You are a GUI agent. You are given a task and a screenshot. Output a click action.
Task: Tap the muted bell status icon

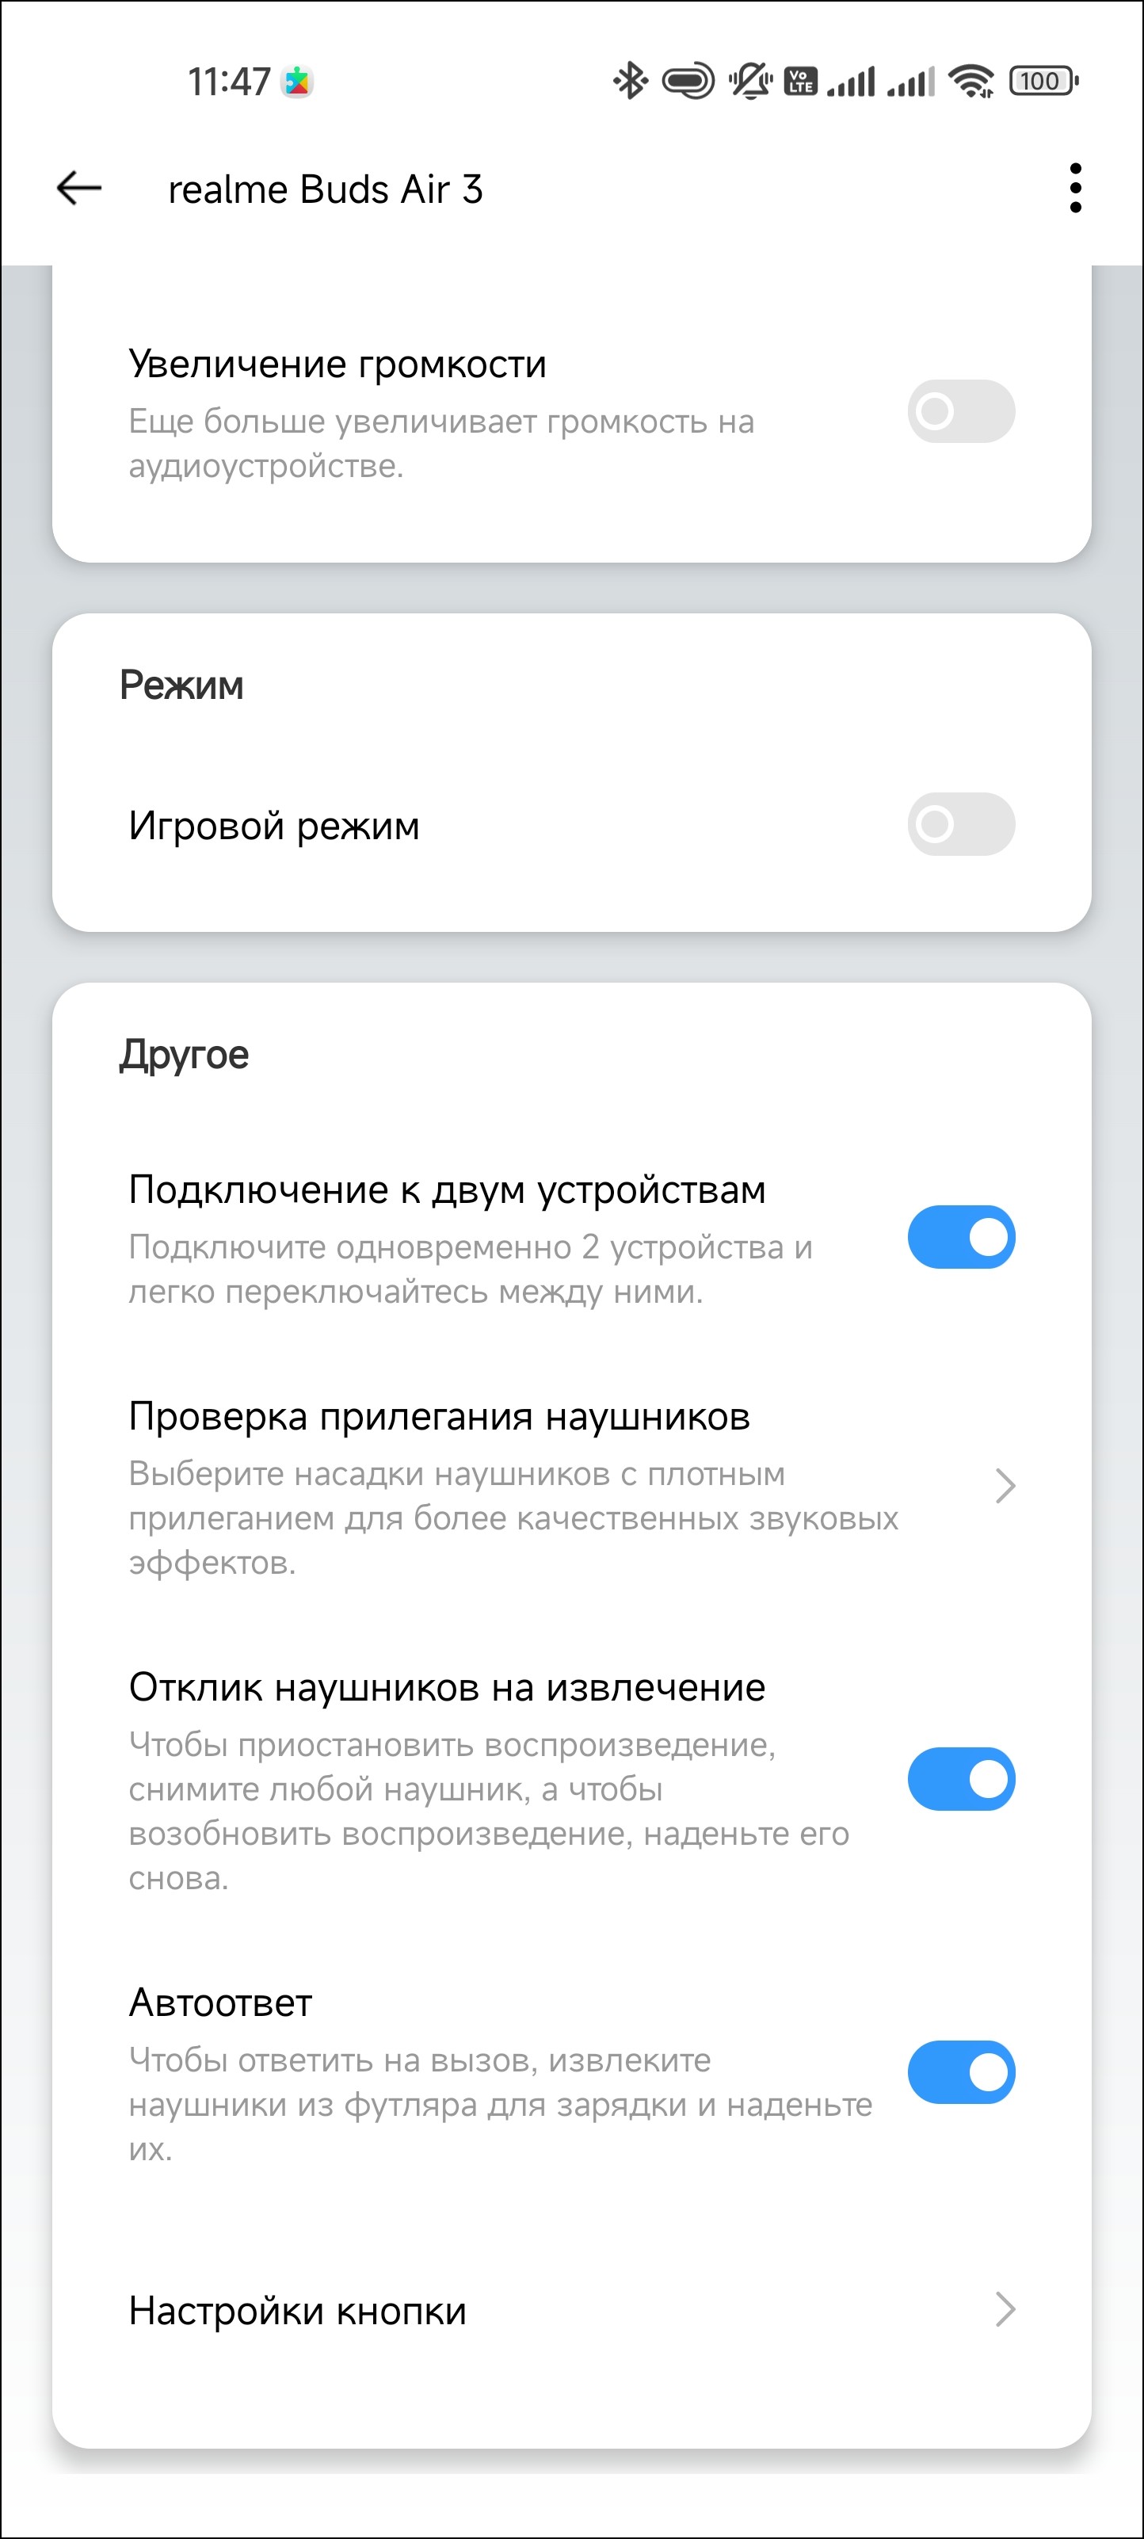[751, 81]
